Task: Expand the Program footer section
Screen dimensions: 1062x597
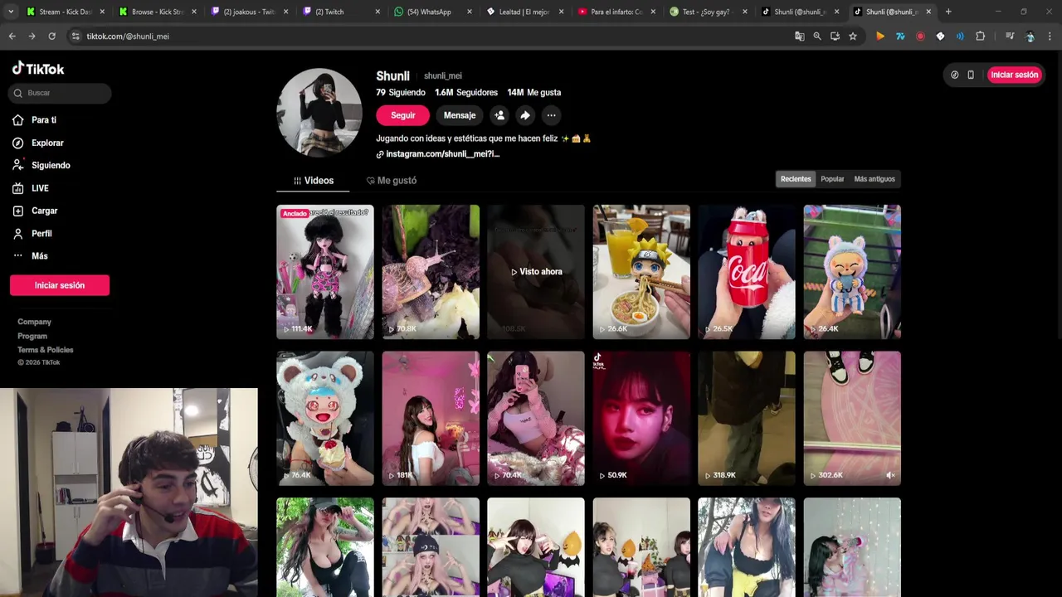Action: pyautogui.click(x=32, y=336)
